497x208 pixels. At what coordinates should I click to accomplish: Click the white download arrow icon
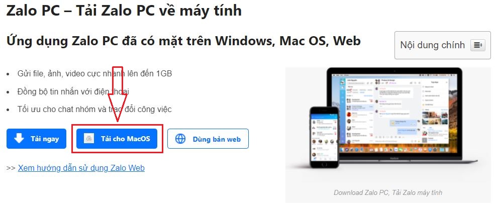pos(19,138)
